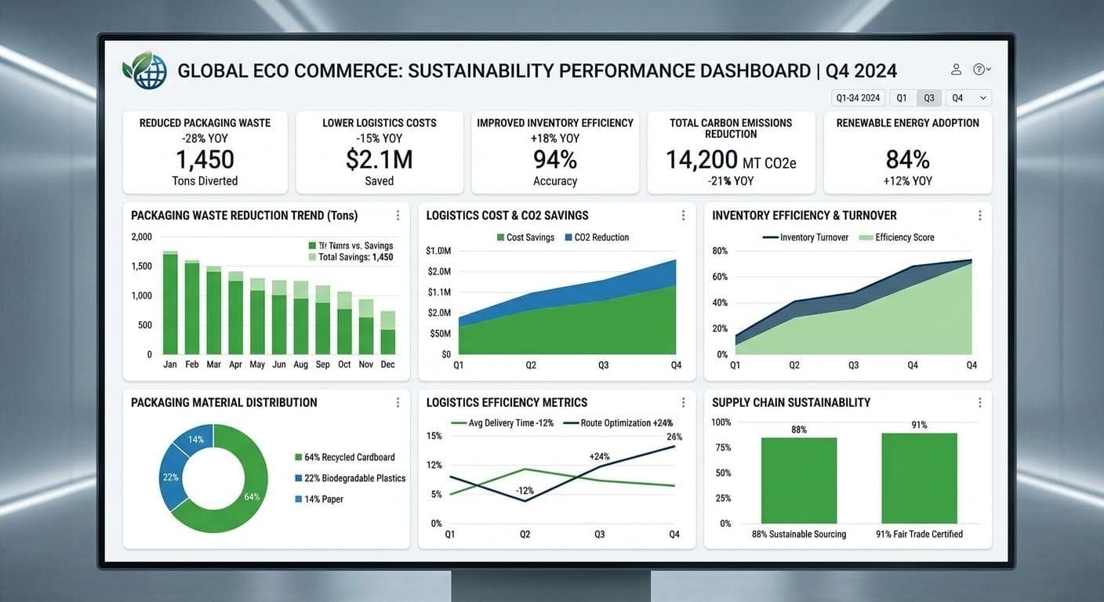Open the Inventory Efficiency & Turnover options menu
1104x602 pixels.
[x=979, y=214]
